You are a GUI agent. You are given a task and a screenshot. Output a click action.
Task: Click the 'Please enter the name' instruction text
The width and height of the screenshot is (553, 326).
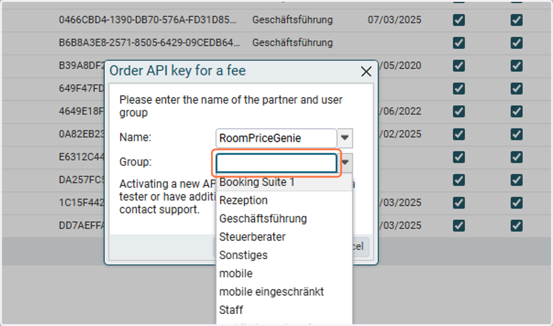tap(230, 106)
